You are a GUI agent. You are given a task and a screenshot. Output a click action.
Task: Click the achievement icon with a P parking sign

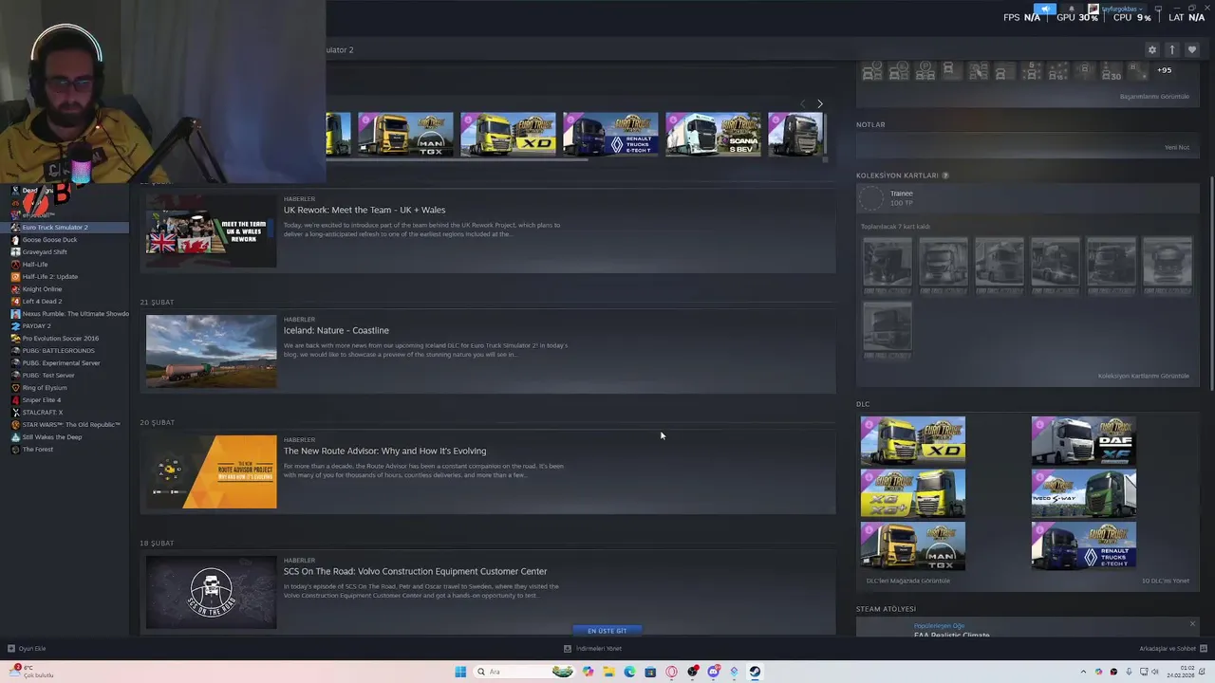click(925, 71)
